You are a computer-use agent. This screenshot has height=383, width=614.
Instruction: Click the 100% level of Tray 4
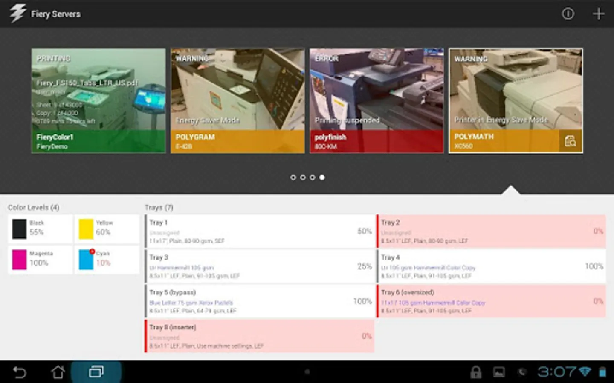(594, 266)
